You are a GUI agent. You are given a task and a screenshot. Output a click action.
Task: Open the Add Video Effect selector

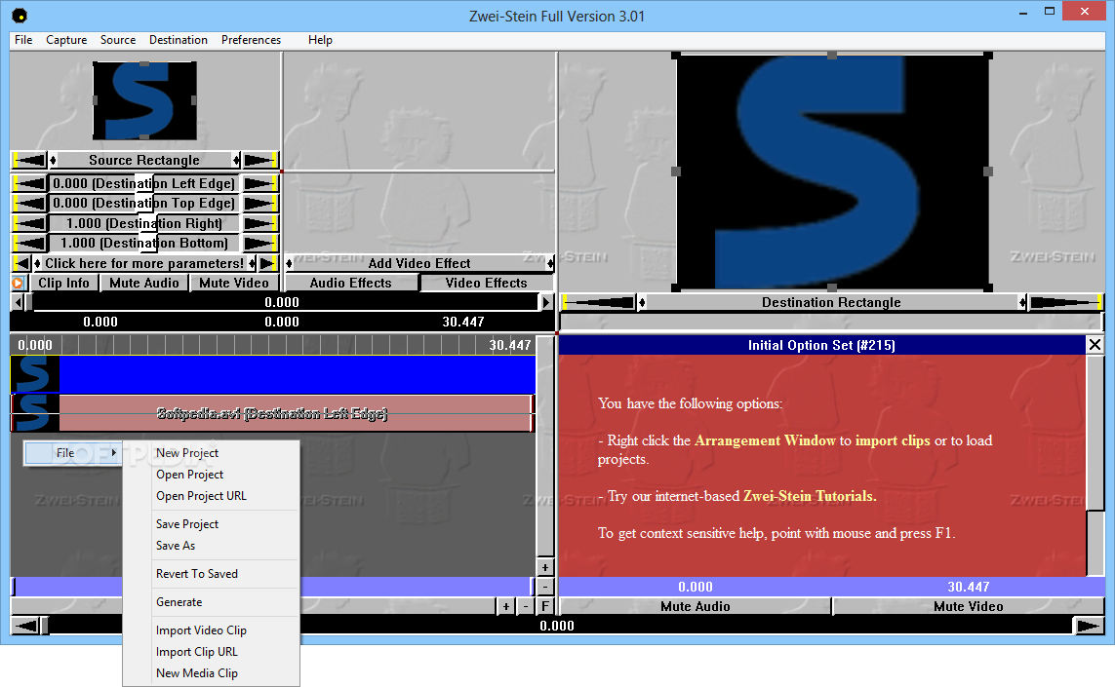419,263
